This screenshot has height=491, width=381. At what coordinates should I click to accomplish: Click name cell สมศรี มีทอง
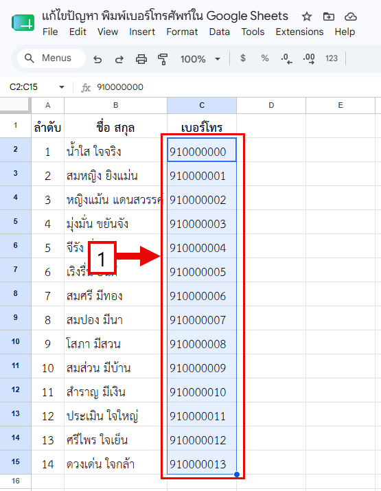[x=115, y=294]
